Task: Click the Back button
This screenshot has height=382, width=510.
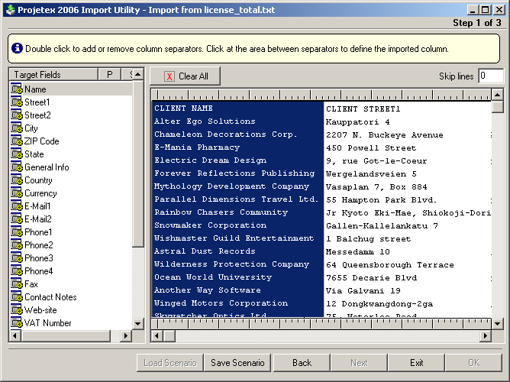Action: tap(302, 363)
